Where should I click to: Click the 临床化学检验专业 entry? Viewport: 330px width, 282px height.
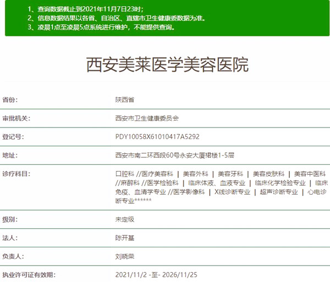(x=280, y=183)
